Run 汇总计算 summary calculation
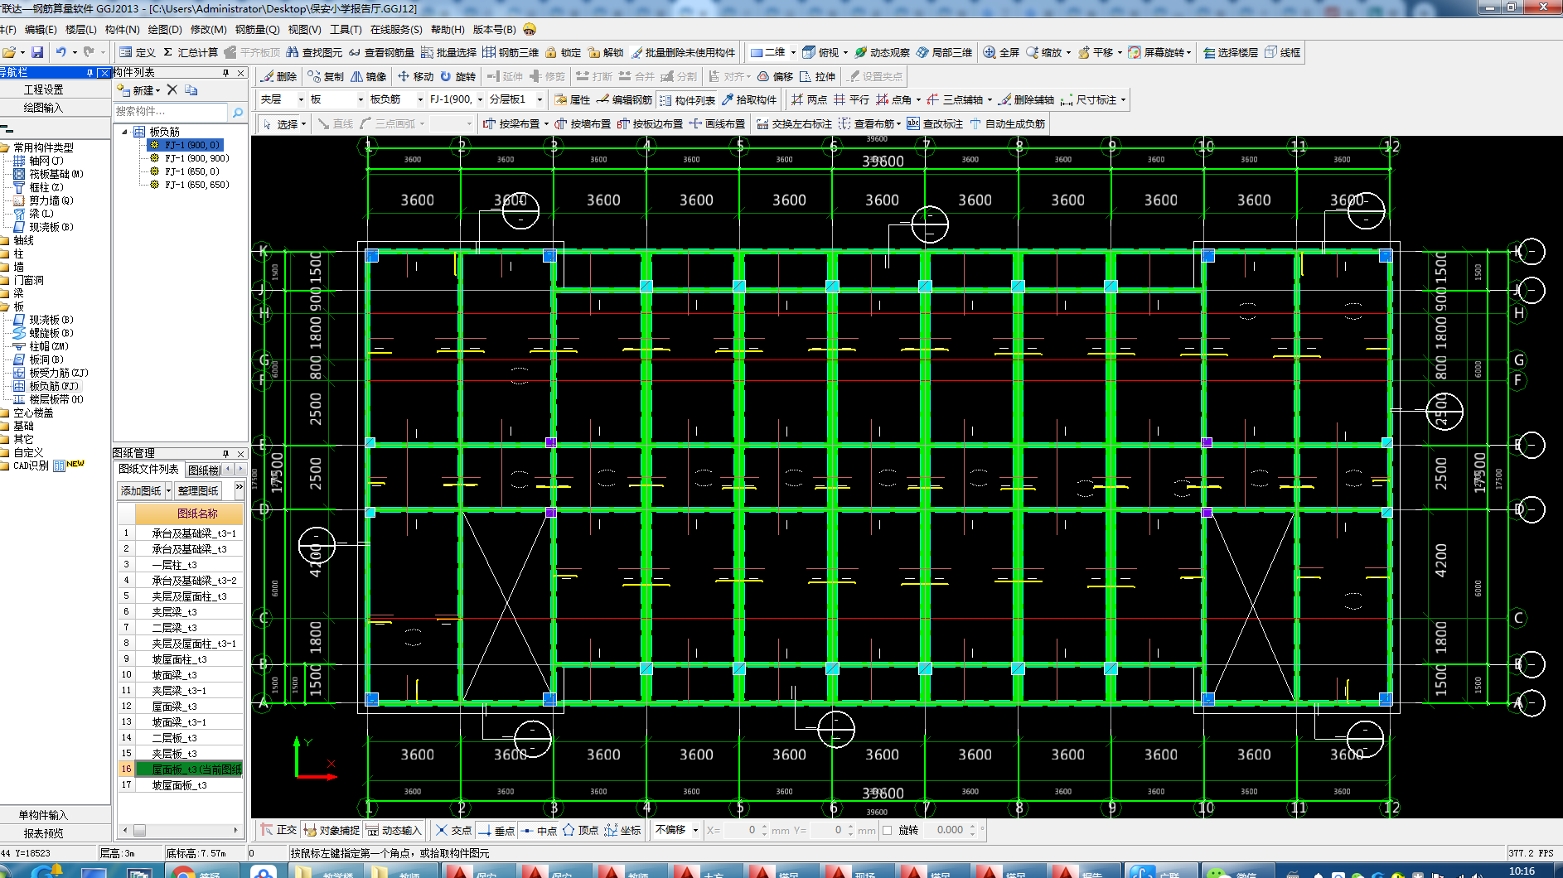The width and height of the screenshot is (1563, 878). pyautogui.click(x=191, y=52)
